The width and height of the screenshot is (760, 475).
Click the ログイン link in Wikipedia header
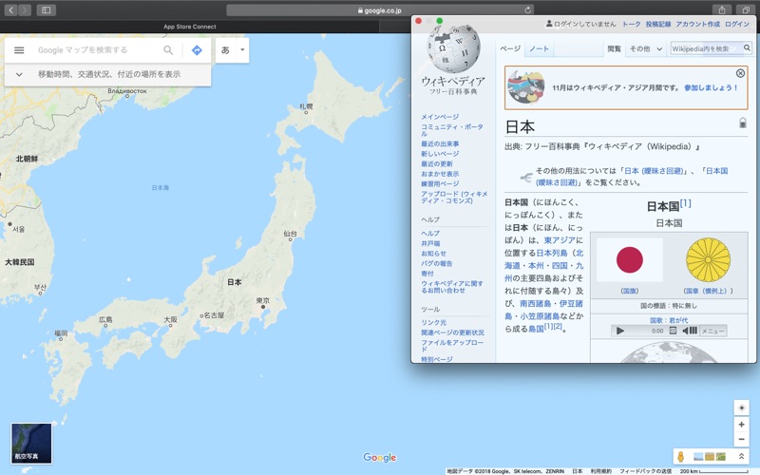pos(737,24)
